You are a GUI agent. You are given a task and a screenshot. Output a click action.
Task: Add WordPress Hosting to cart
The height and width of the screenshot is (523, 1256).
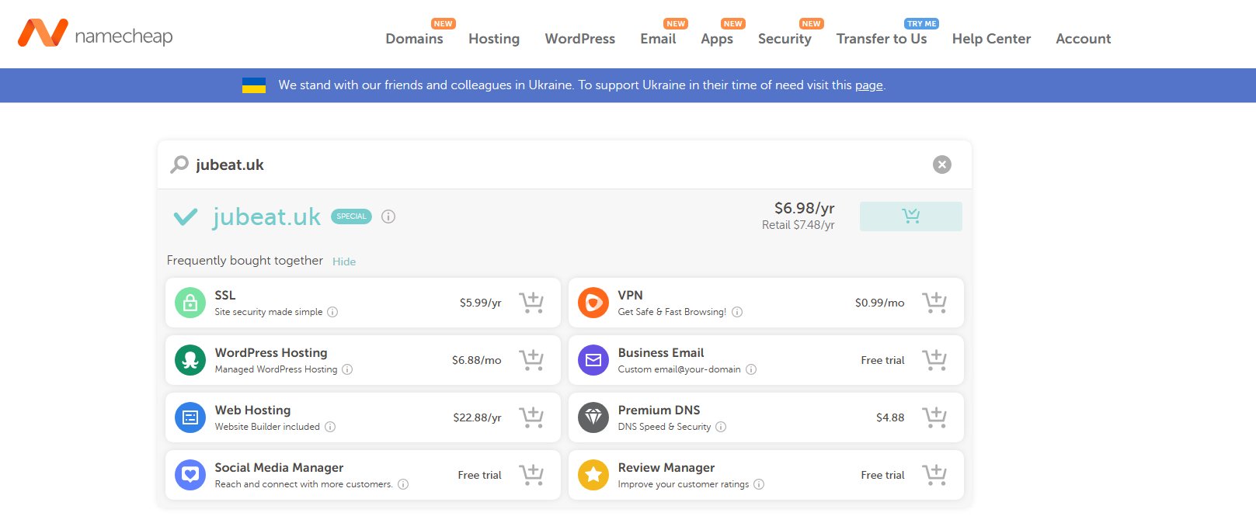coord(531,360)
